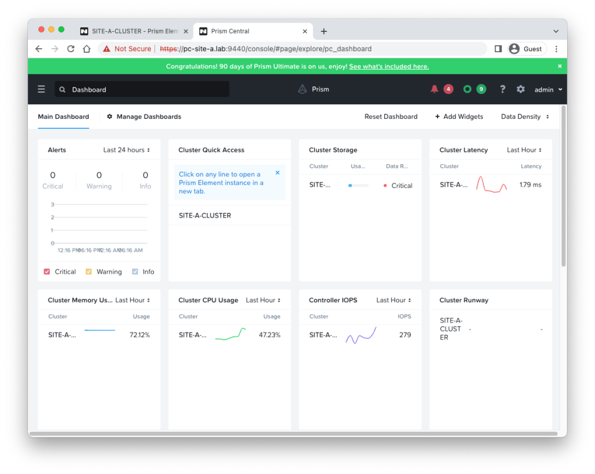Close the green Prism Ultimate banner
Viewport: 595px width, 474px height.
click(560, 66)
